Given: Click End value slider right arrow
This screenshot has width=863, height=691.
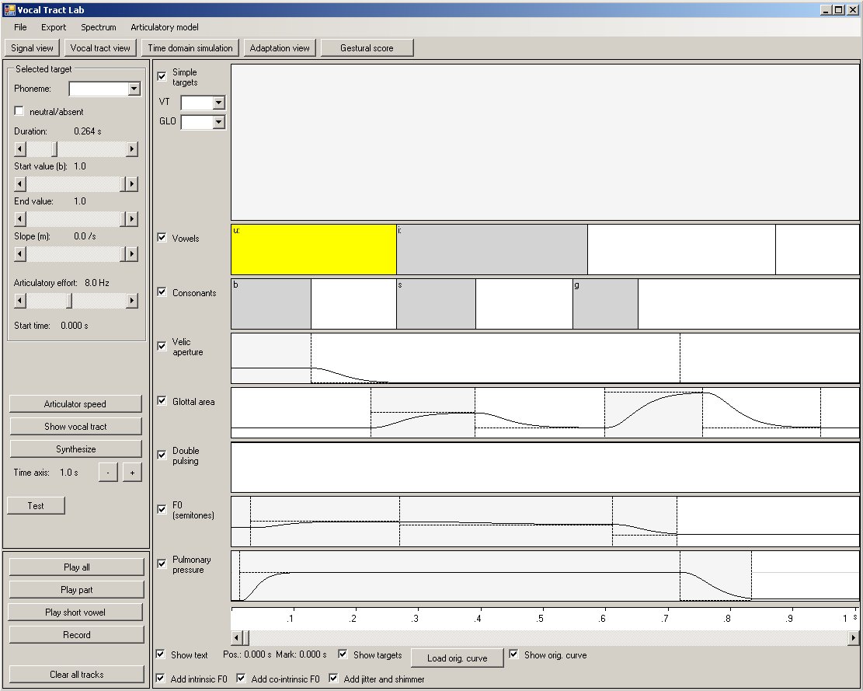Looking at the screenshot, I should coord(132,219).
